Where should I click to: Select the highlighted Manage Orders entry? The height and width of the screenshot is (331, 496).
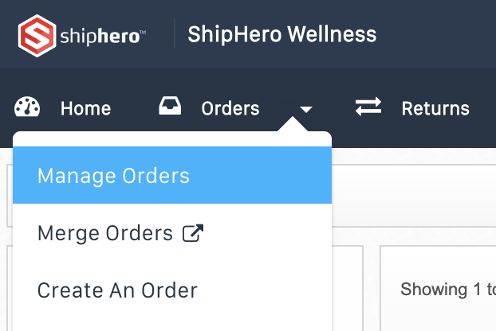172,175
